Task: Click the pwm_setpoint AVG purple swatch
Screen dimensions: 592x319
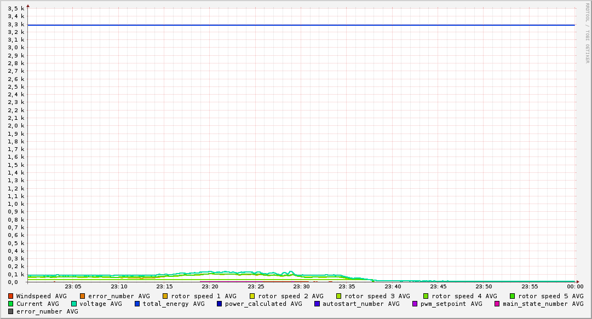Action: click(x=415, y=304)
